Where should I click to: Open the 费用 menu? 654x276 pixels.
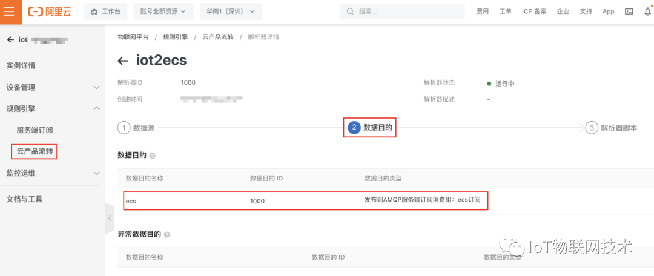pos(483,11)
